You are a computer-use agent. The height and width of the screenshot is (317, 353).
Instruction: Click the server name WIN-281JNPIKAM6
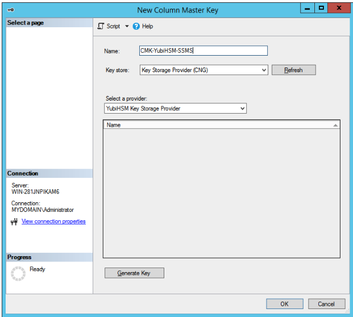35,191
